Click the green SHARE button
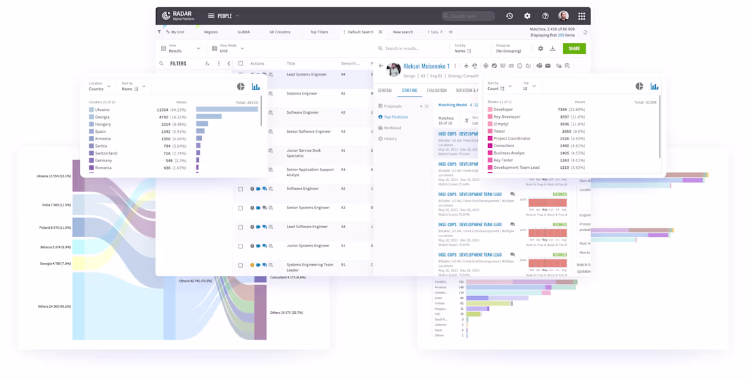The image size is (750, 380). [574, 48]
